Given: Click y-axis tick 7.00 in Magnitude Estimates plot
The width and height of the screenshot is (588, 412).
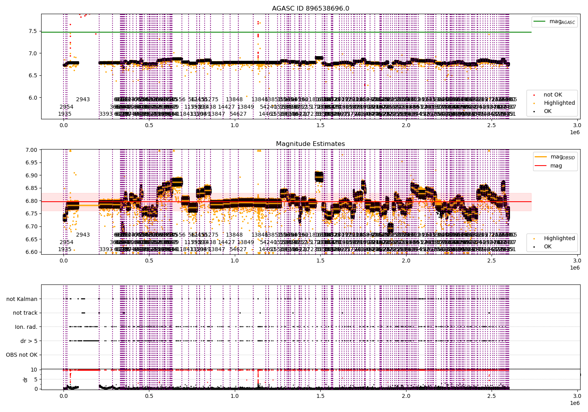Looking at the screenshot, I should pos(31,150).
